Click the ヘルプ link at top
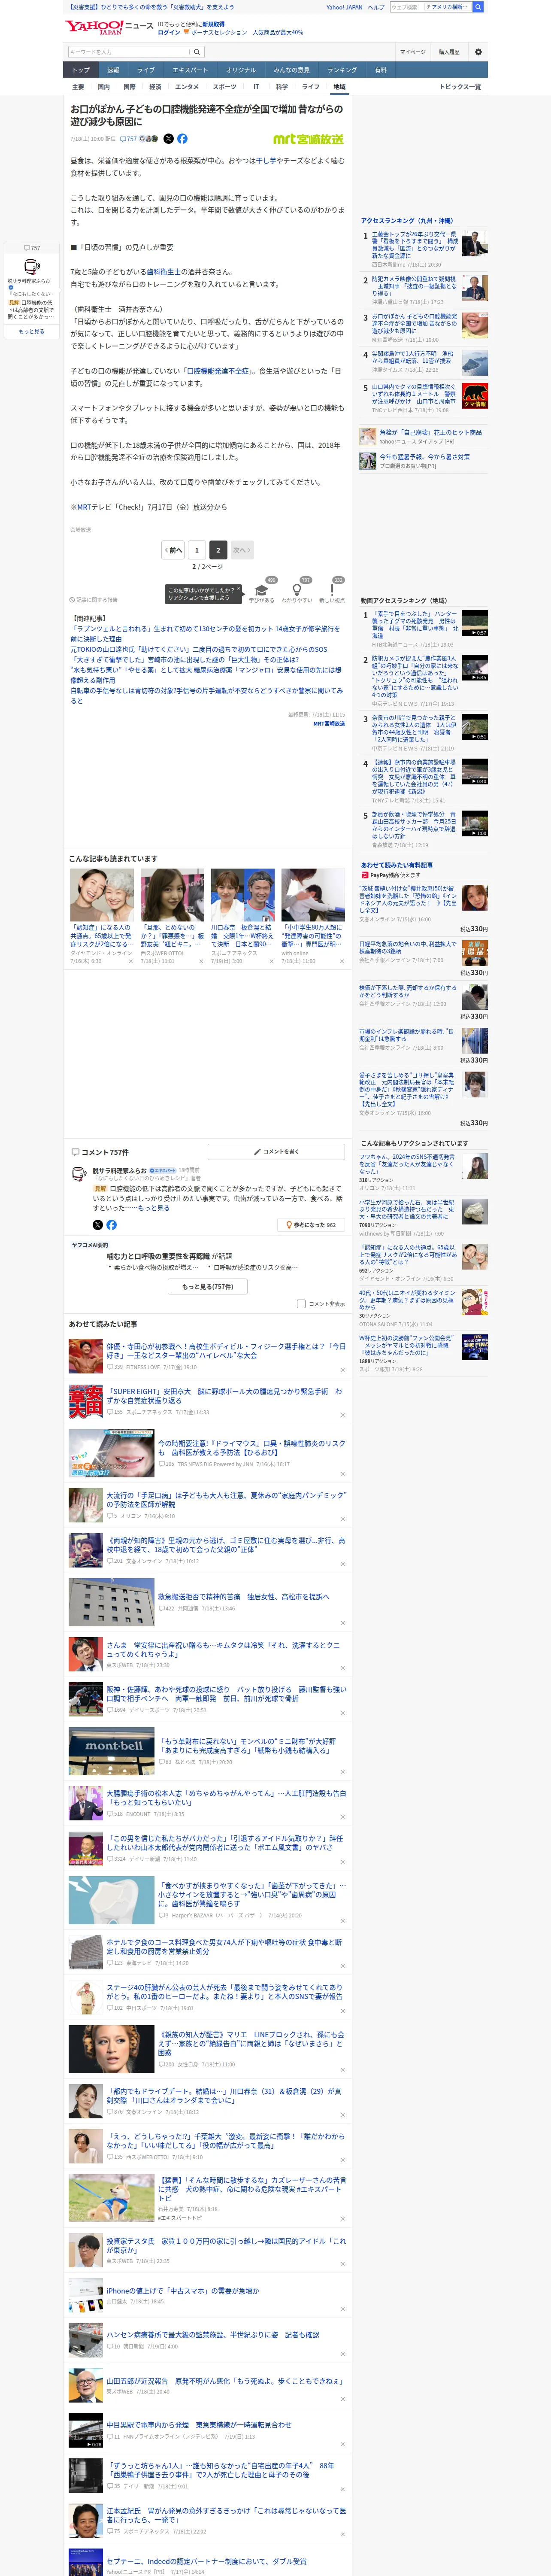Viewport: 551px width, 2576px height. (375, 7)
